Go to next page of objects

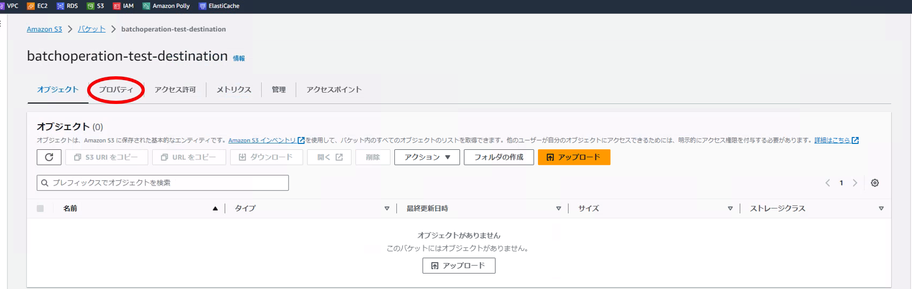pyautogui.click(x=855, y=183)
